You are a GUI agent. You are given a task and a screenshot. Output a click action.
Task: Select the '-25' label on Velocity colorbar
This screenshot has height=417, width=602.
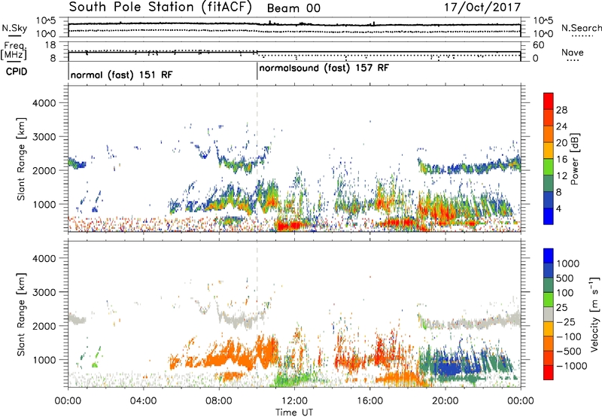[567, 321]
